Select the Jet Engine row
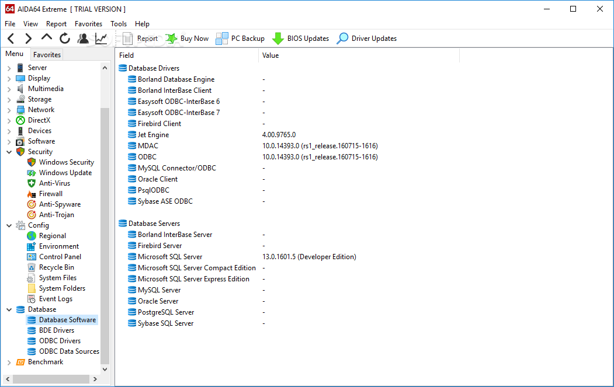The width and height of the screenshot is (614, 387). [153, 135]
